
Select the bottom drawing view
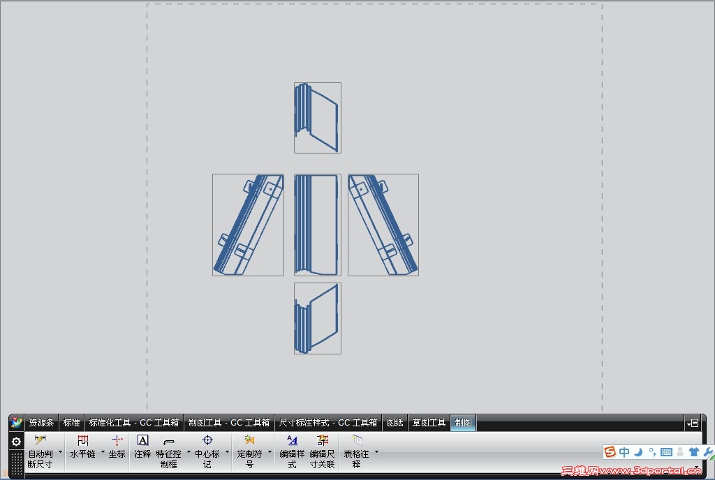point(318,318)
